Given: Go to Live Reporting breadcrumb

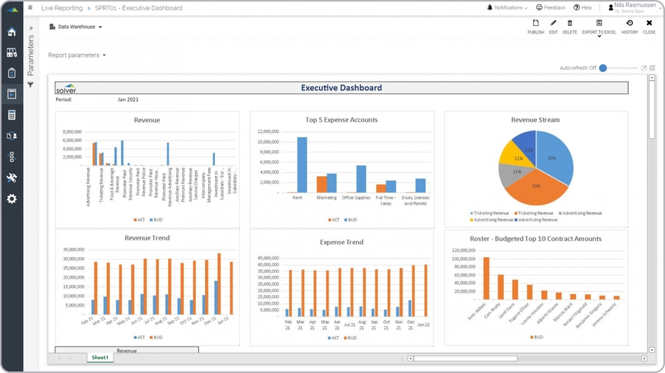Looking at the screenshot, I should 62,8.
